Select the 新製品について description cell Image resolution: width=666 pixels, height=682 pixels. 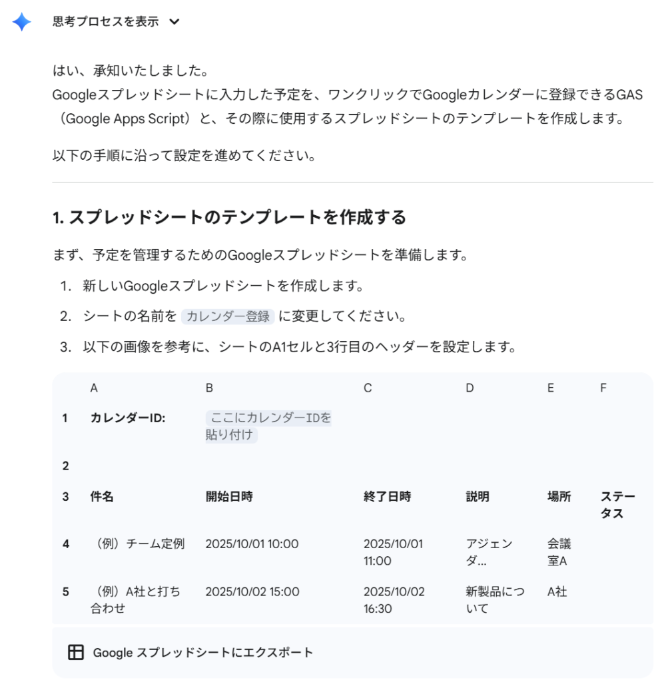(495, 600)
